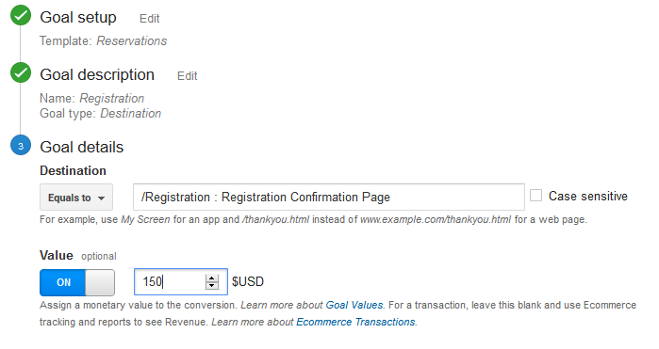Click the blue step 3 circle icon
The height and width of the screenshot is (349, 659).
click(x=21, y=146)
